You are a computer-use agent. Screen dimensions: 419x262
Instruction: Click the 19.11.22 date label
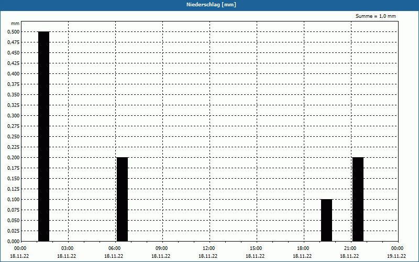pyautogui.click(x=396, y=256)
